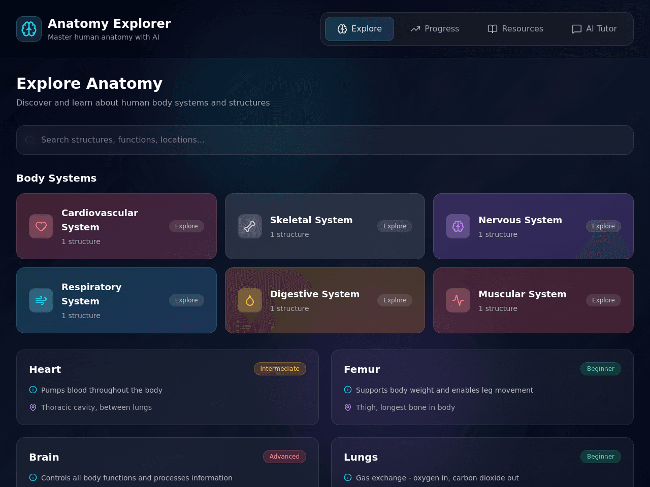Click the info icon in the Femur card
This screenshot has height=487, width=650.
point(348,390)
